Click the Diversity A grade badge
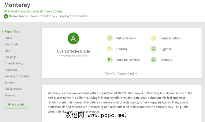The height and width of the screenshot is (122, 205). [x=154, y=60]
